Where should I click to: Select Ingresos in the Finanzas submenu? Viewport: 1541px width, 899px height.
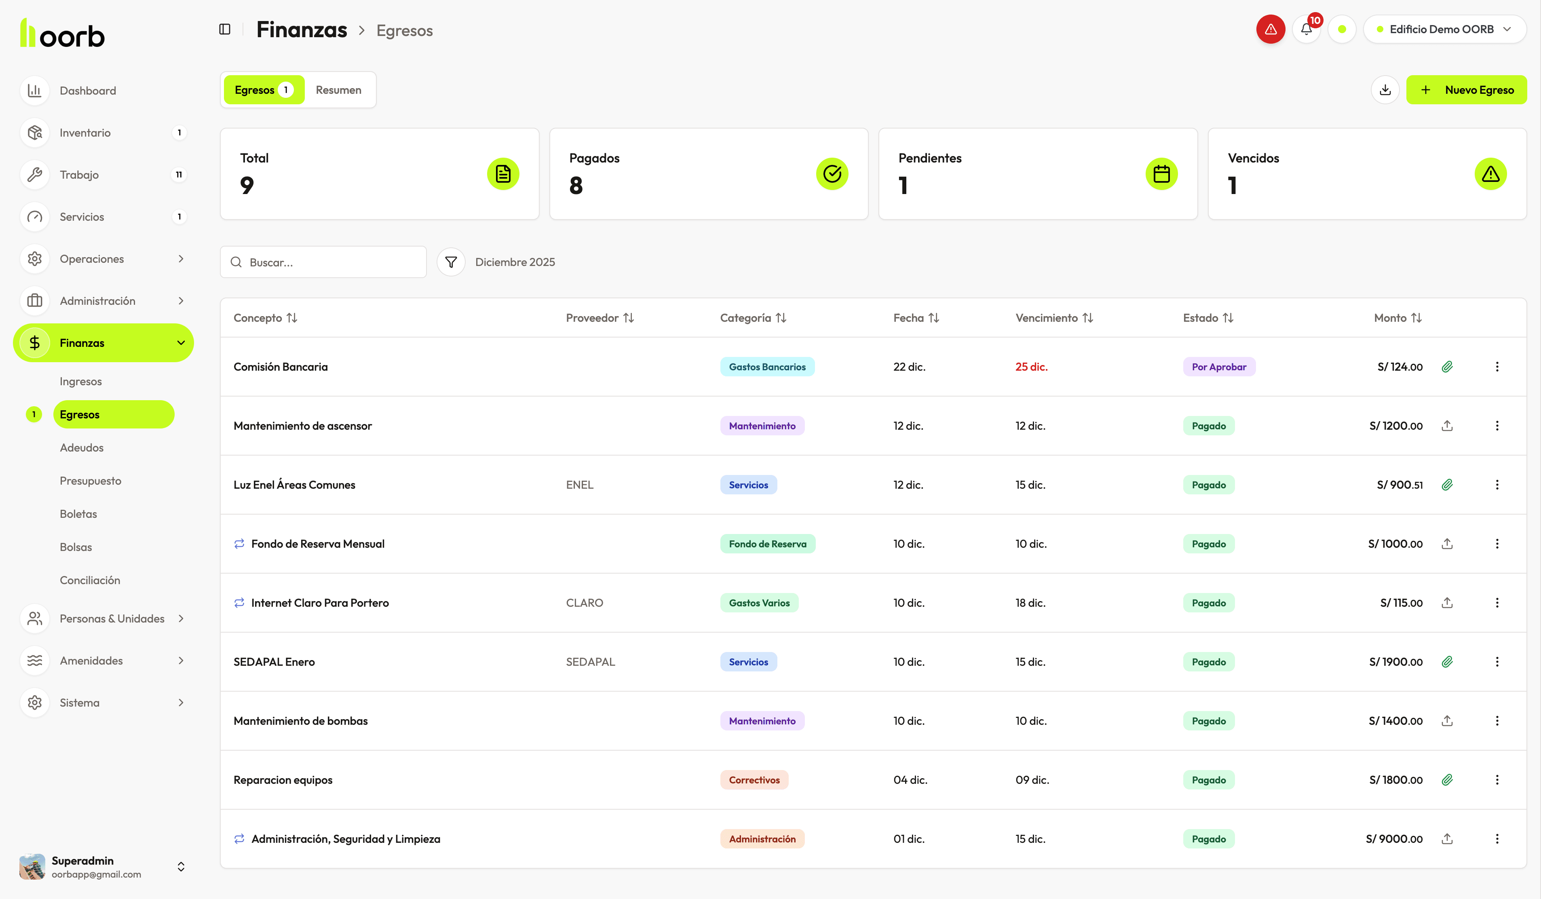pos(80,381)
